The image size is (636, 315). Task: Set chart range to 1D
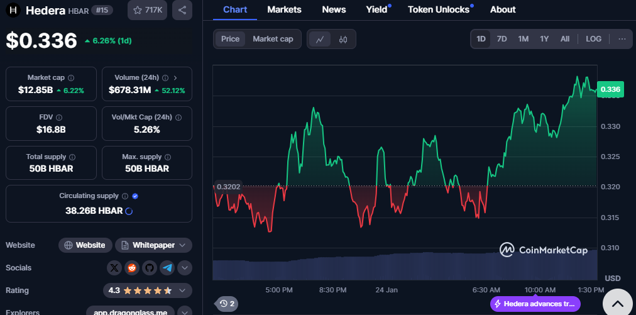click(481, 39)
